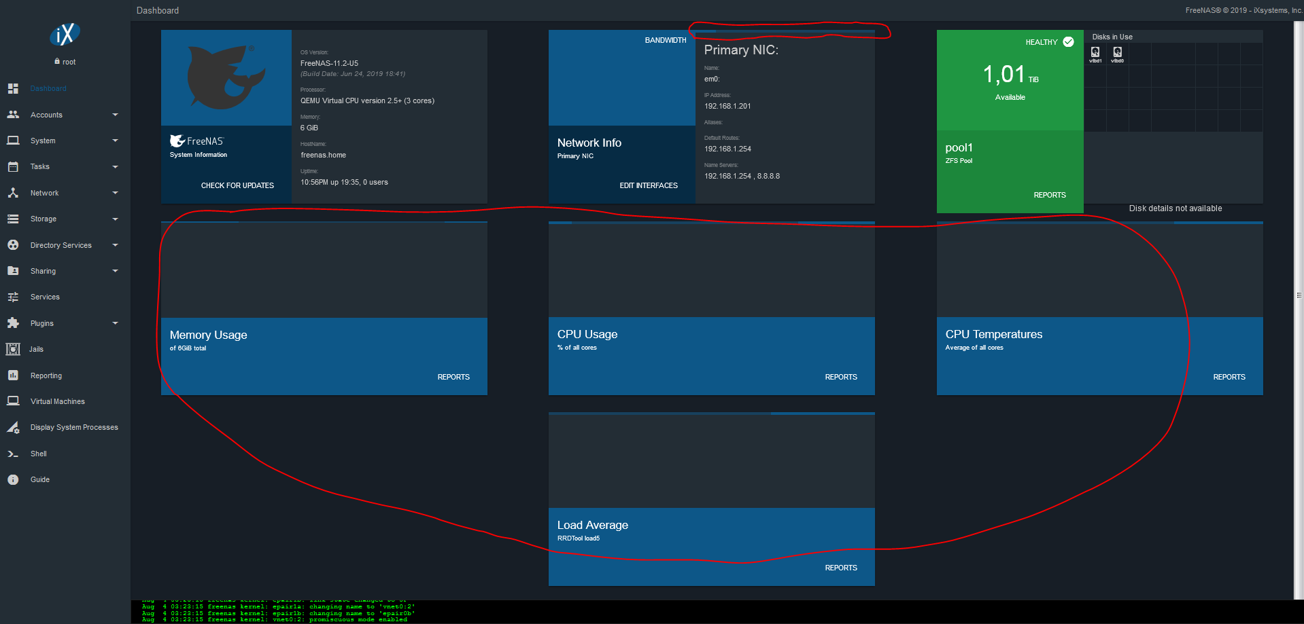Click OS version text FreeNAS-11.2-U5
The image size is (1304, 624).
(x=329, y=63)
